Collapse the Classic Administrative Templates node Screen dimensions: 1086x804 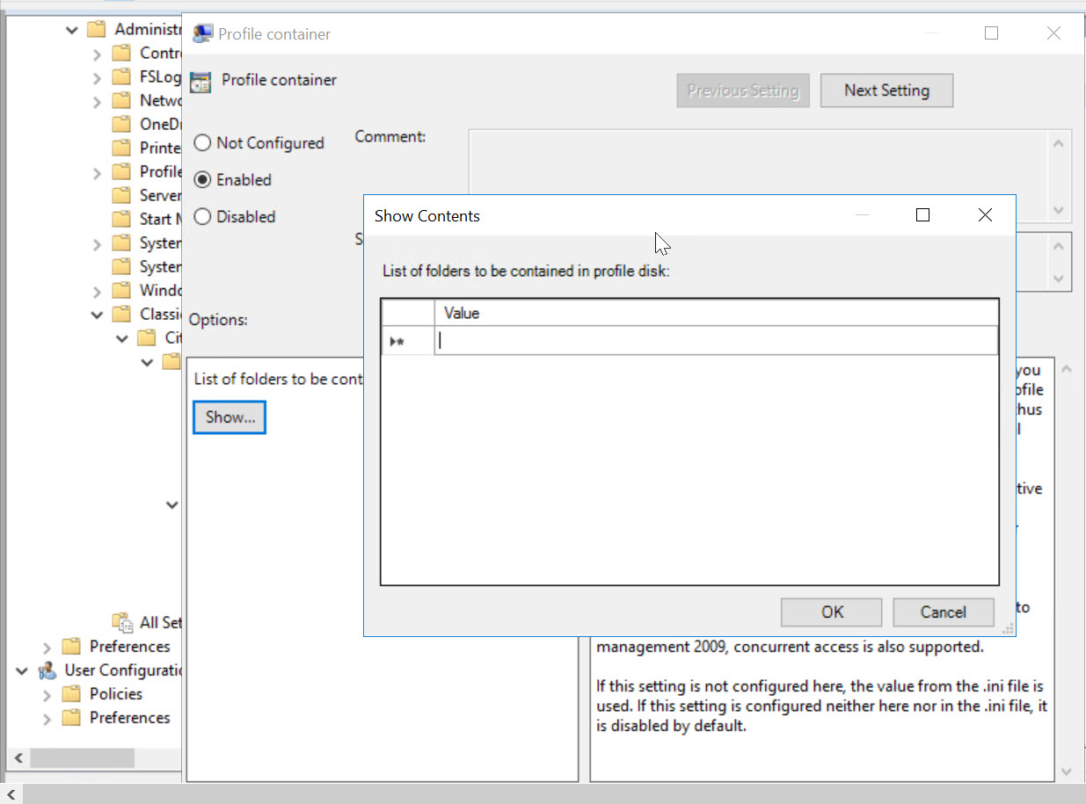[x=97, y=315]
